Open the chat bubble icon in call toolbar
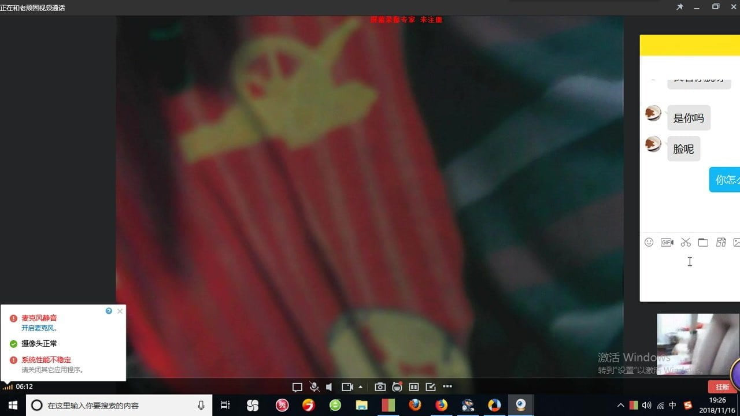 297,387
